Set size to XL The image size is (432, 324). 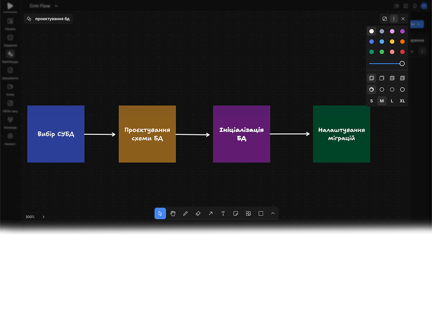[x=403, y=101]
